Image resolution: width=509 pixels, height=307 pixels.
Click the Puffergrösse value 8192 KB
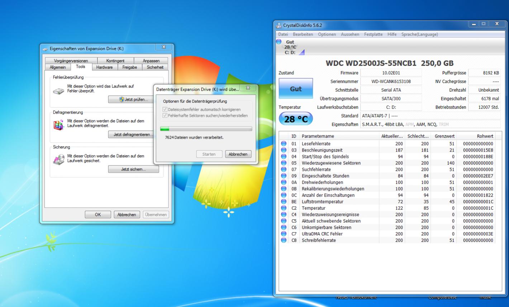[484, 73]
